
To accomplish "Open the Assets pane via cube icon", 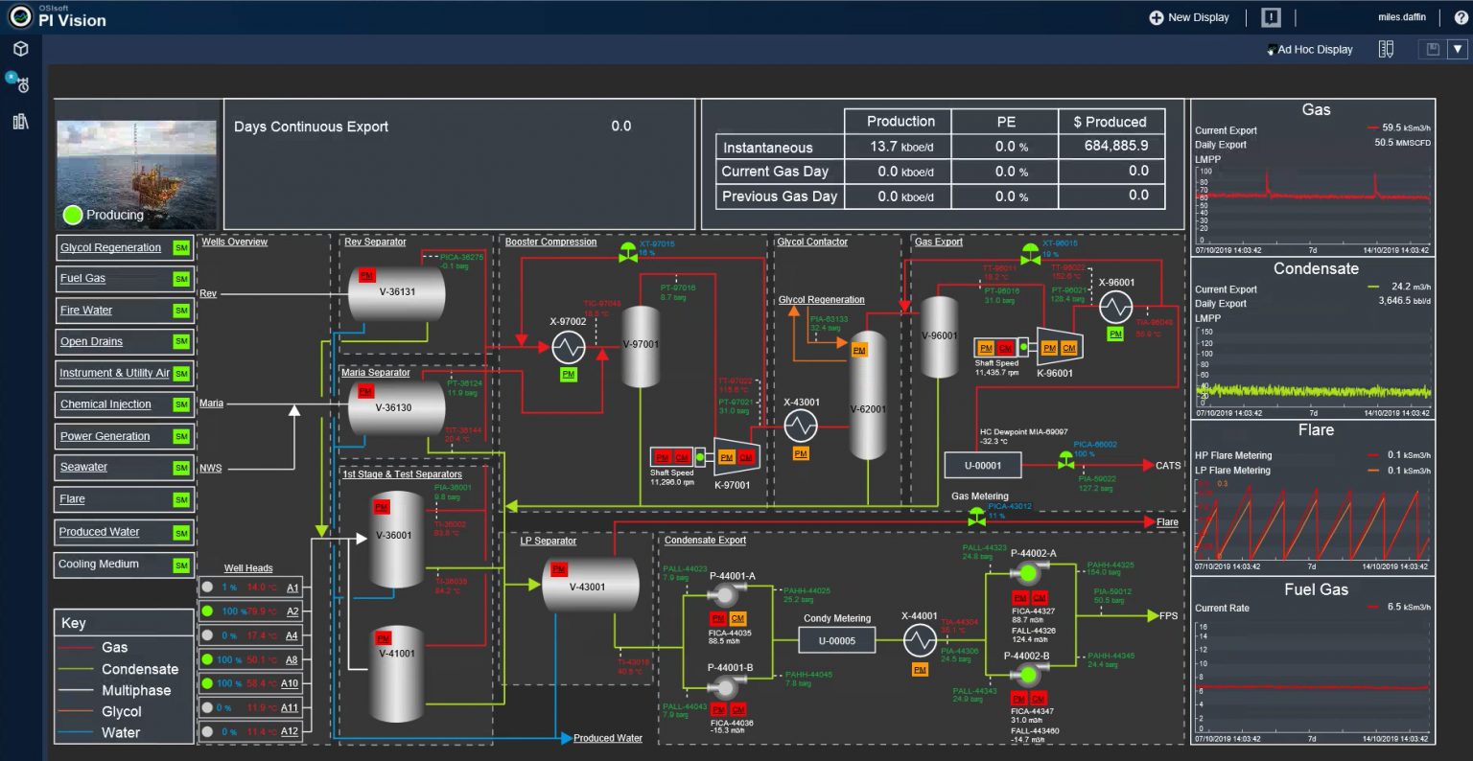I will point(21,48).
